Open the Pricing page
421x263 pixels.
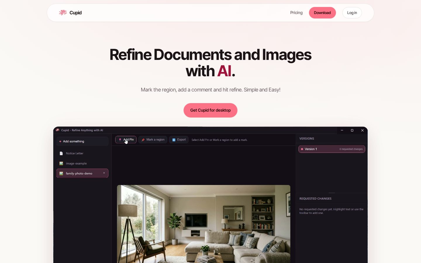tap(296, 13)
